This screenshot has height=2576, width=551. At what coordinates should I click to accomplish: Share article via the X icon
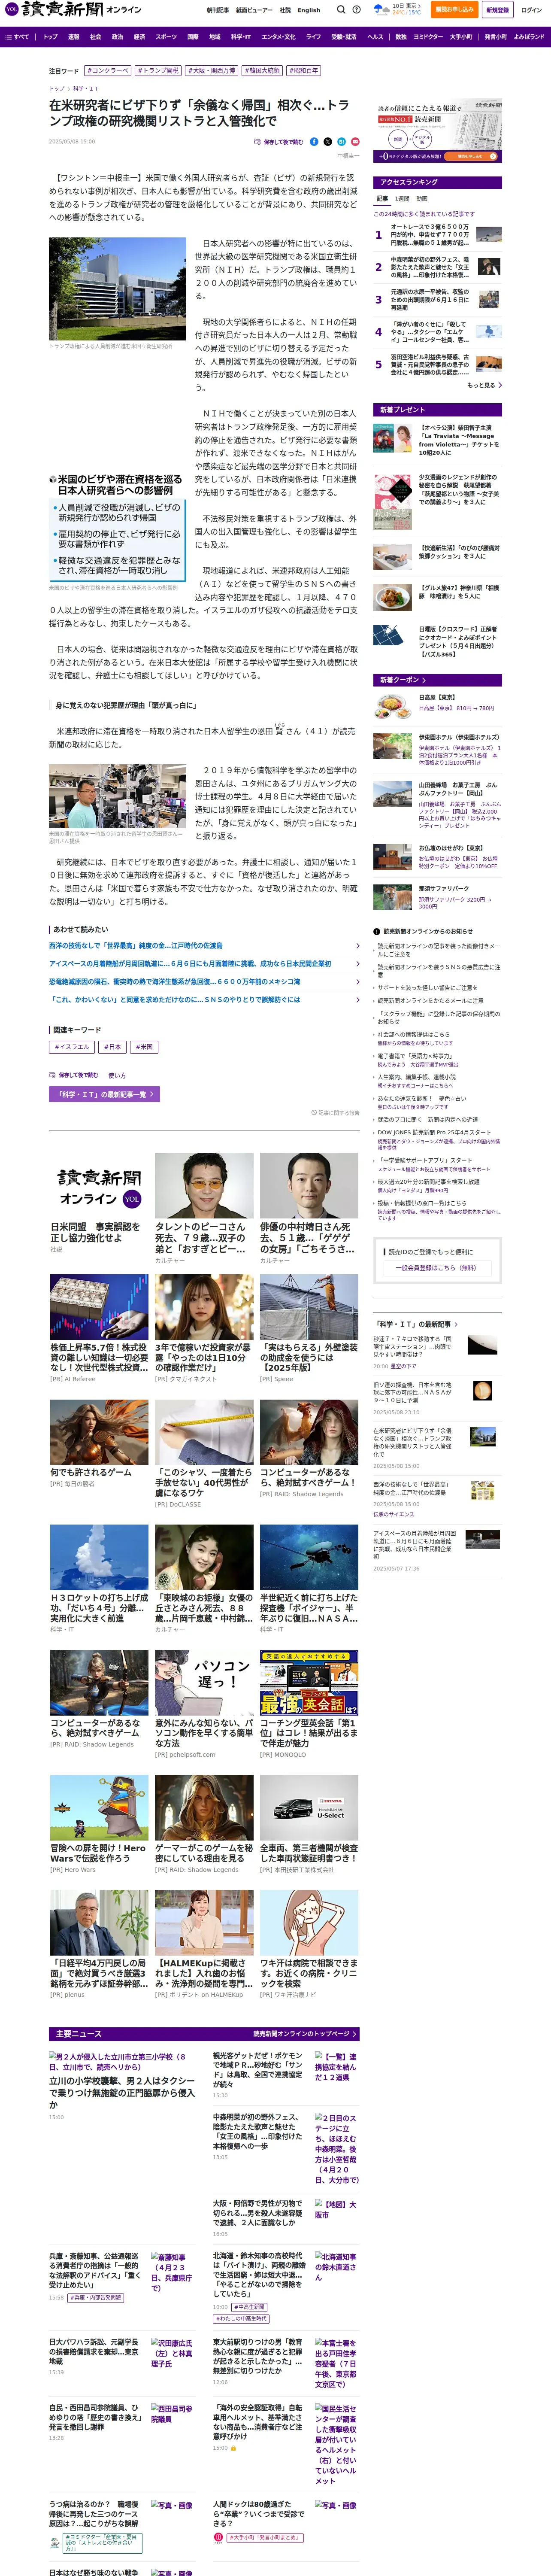click(x=327, y=142)
